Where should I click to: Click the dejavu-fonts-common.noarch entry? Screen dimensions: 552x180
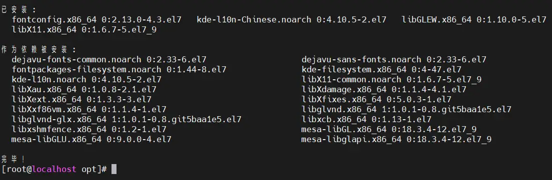click(109, 60)
